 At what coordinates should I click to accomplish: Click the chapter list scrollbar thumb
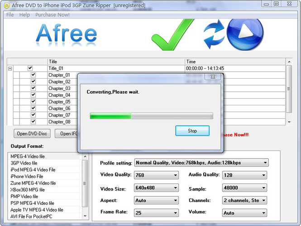pos(289,89)
